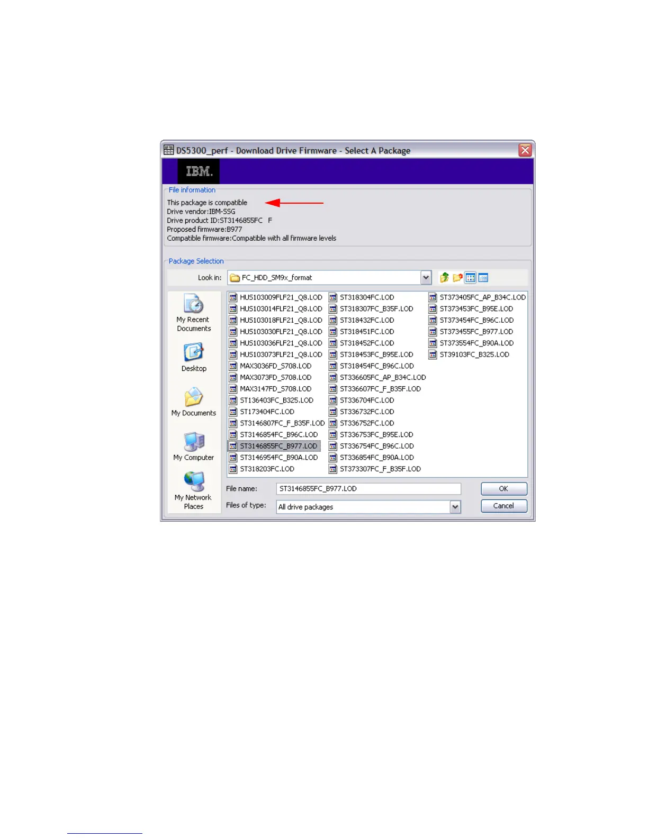The width and height of the screenshot is (648, 838).
Task: Select file MAX3036FD_S708.LOD
Action: pos(271,366)
